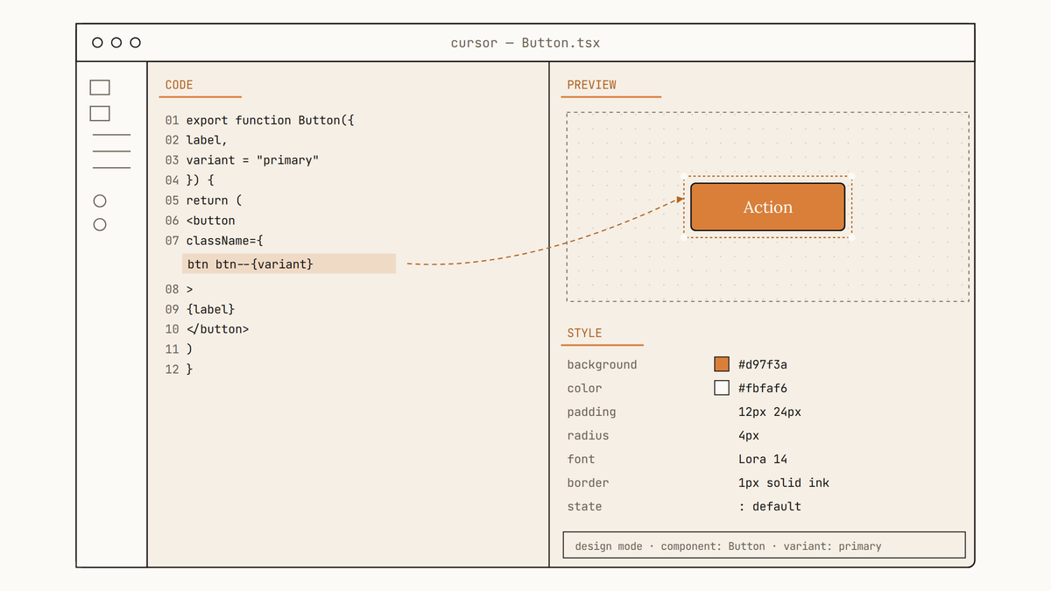This screenshot has height=591, width=1051.
Task: Select the state value default
Action: [770, 506]
